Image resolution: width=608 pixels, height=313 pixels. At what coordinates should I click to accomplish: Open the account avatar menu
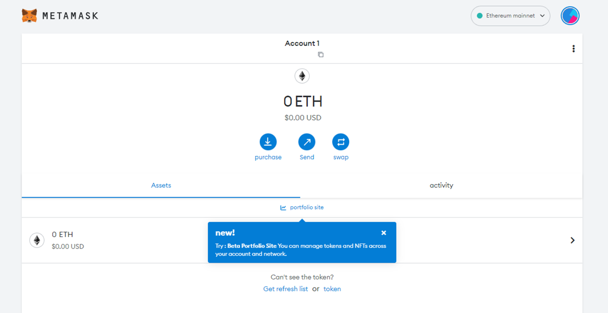point(570,16)
